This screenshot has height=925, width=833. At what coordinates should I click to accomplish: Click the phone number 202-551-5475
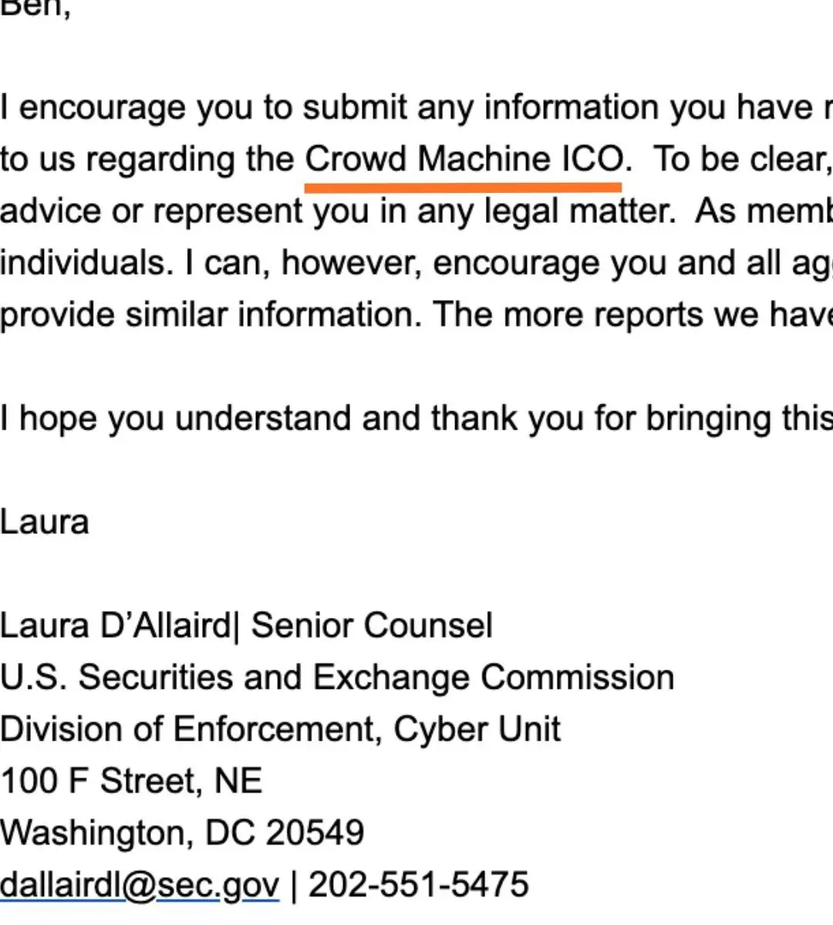(x=418, y=884)
